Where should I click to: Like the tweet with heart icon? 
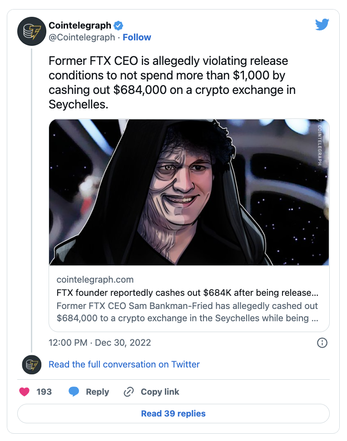pos(25,392)
